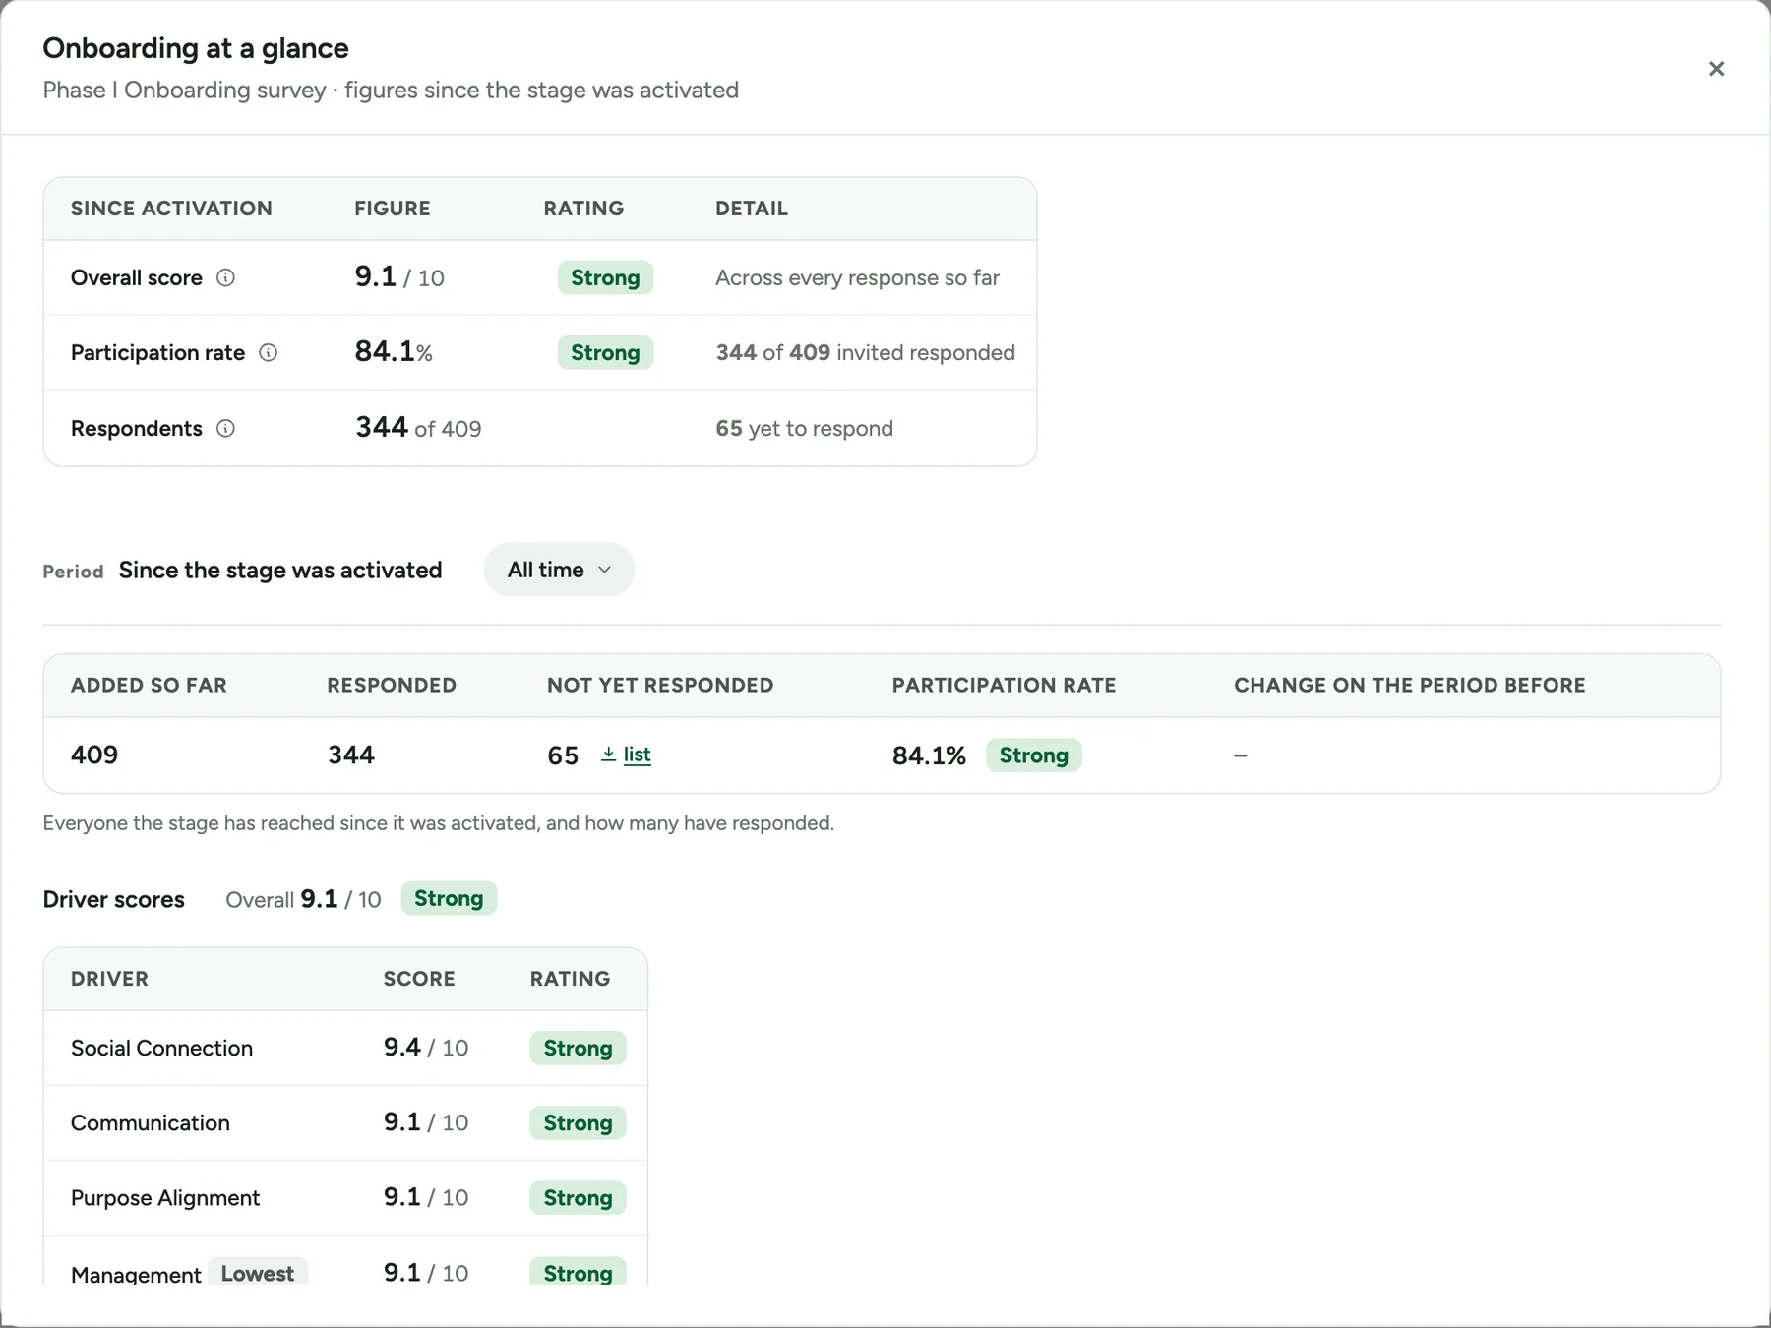Click the Strong badge for Social Connection
This screenshot has height=1328, width=1771.
tap(578, 1048)
